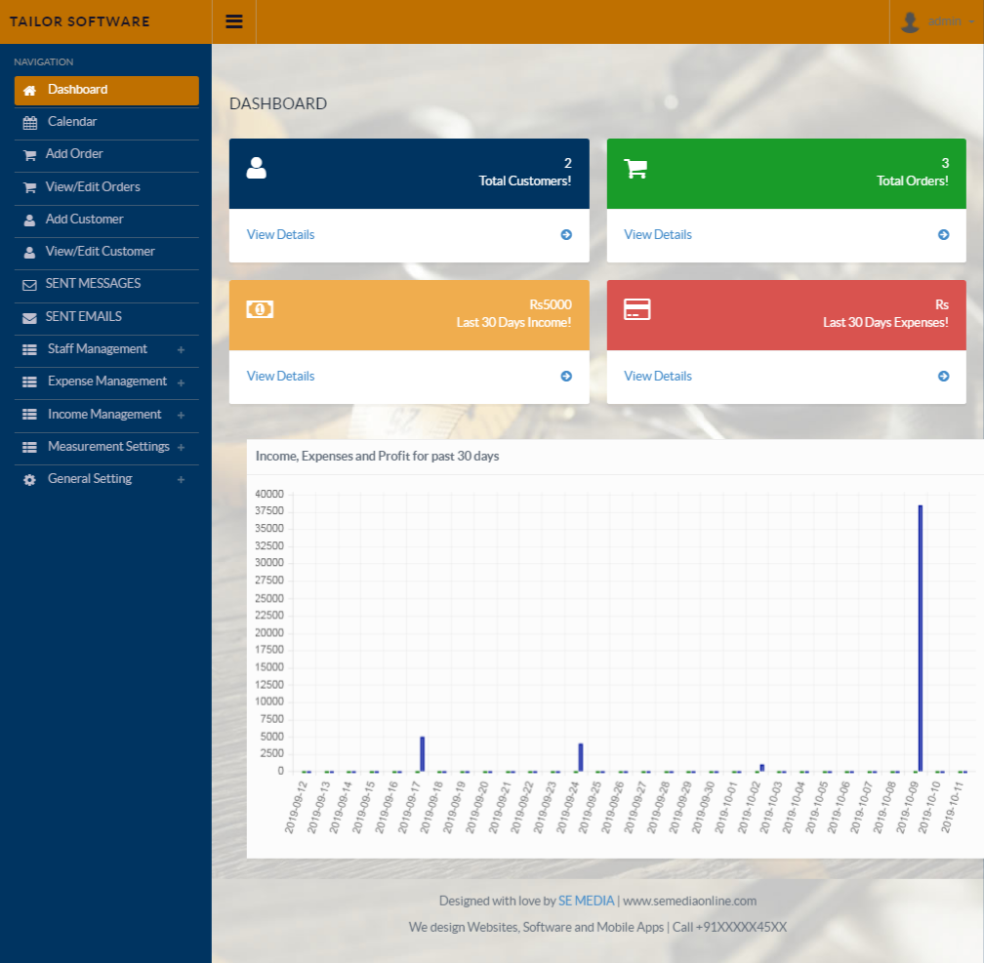Click the 2019-09-17 income bar

point(423,754)
